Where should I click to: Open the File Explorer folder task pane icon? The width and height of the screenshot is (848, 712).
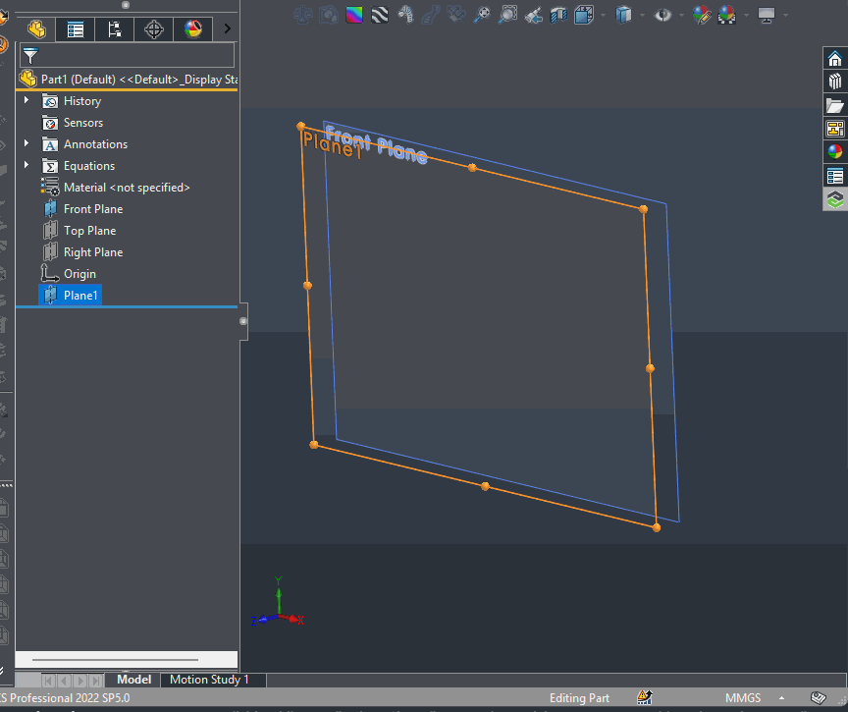pyautogui.click(x=834, y=106)
